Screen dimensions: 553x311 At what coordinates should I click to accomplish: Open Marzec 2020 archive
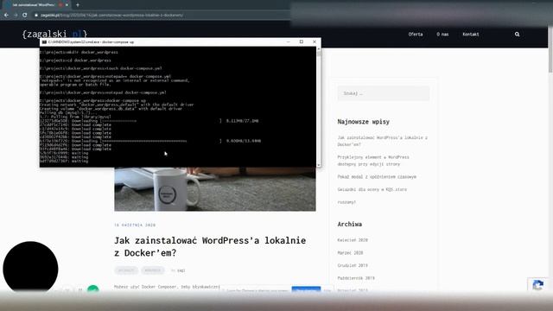350,253
